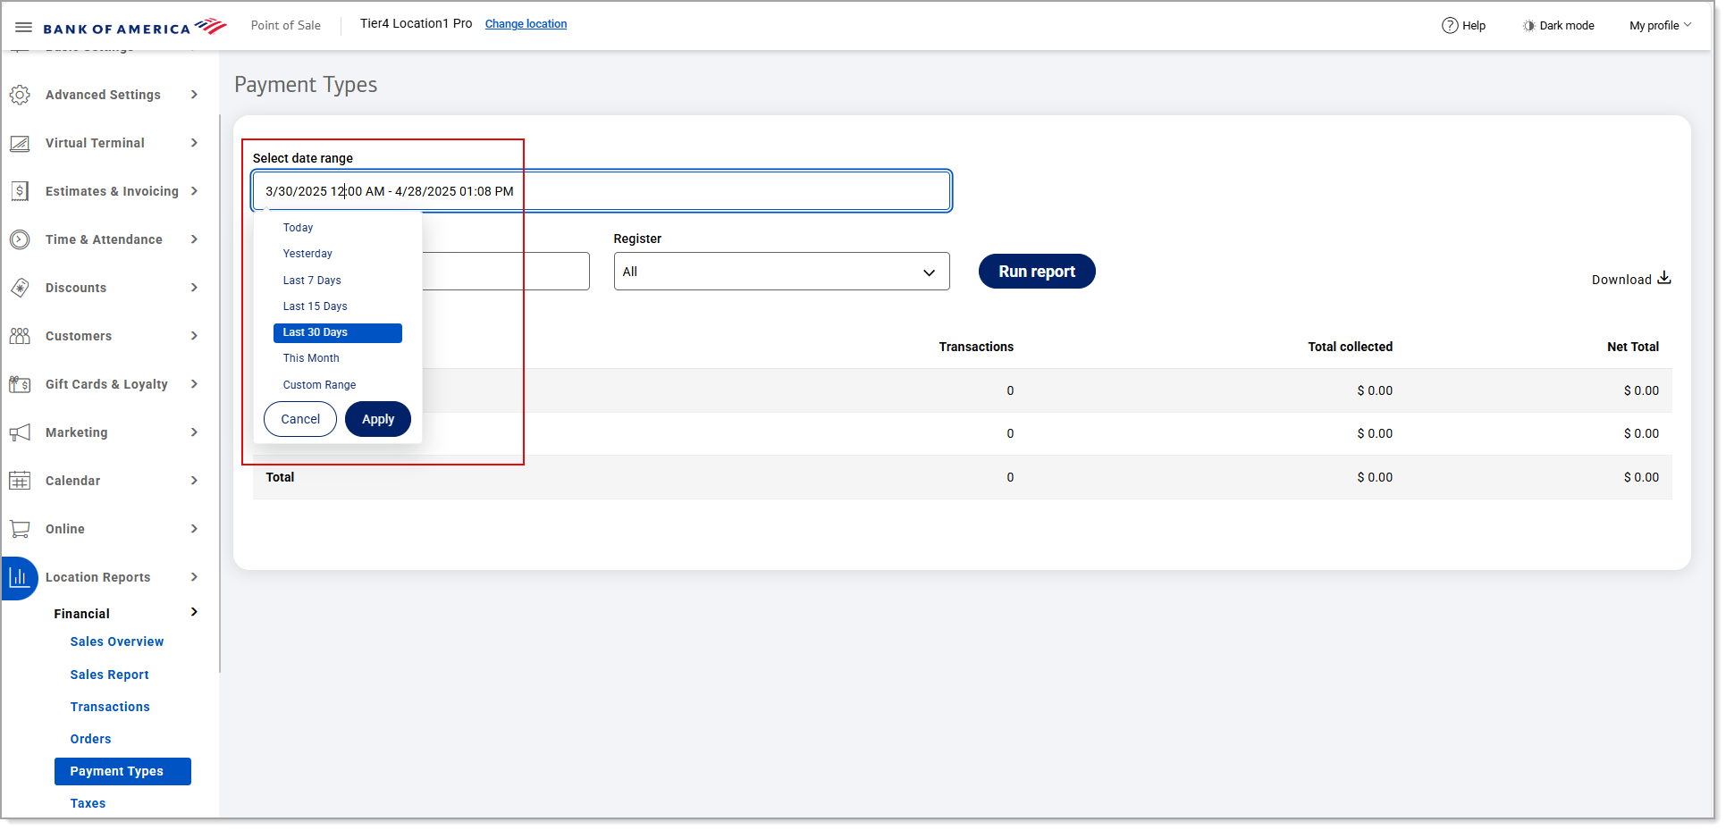The width and height of the screenshot is (1726, 830).
Task: Click the Advanced Settings gear icon
Action: [20, 95]
